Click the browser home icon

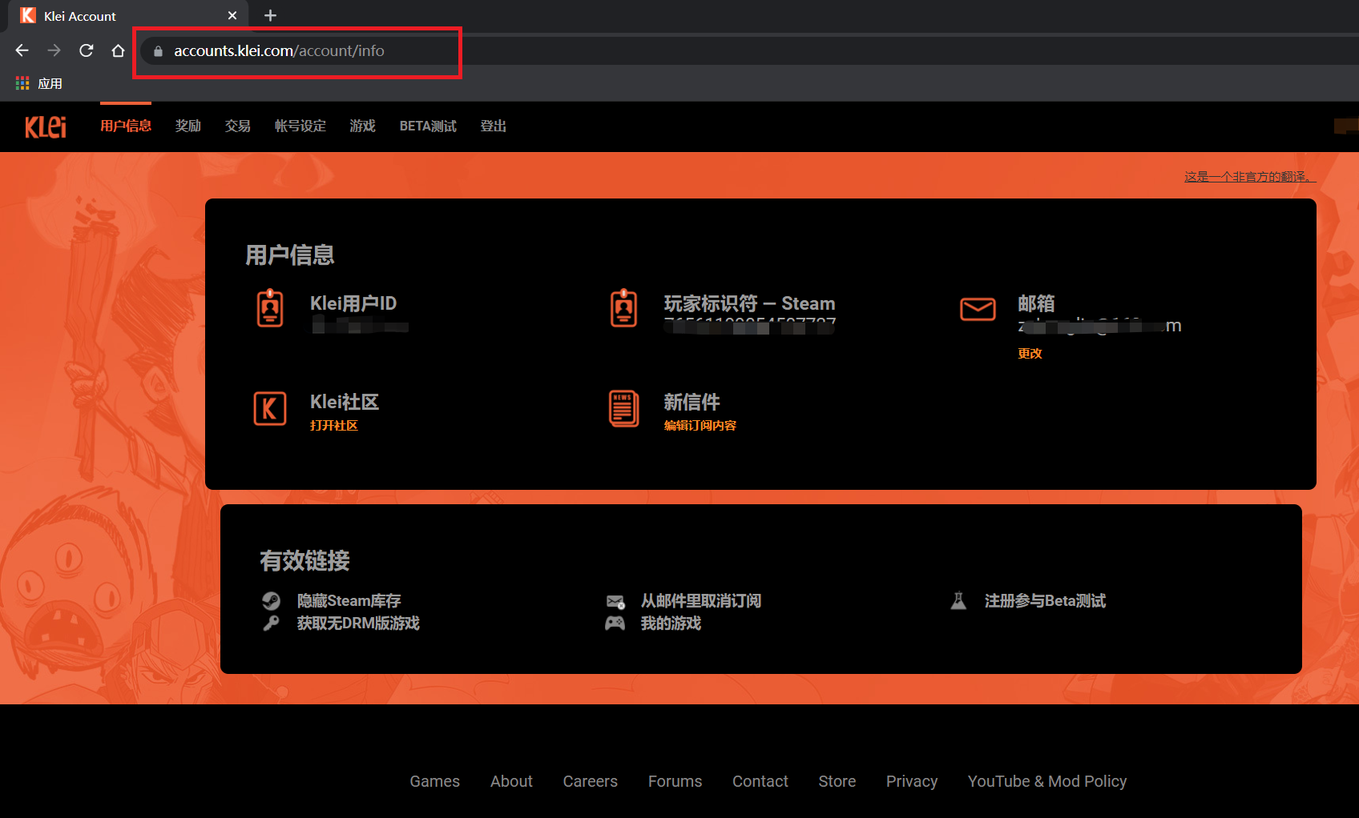click(118, 50)
